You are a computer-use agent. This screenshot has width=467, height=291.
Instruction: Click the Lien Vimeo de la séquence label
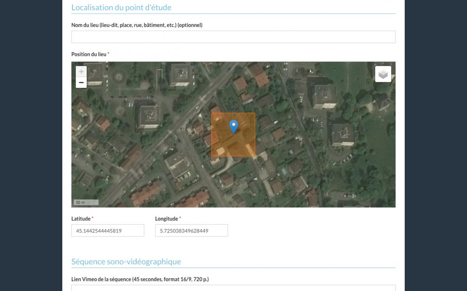pyautogui.click(x=140, y=279)
